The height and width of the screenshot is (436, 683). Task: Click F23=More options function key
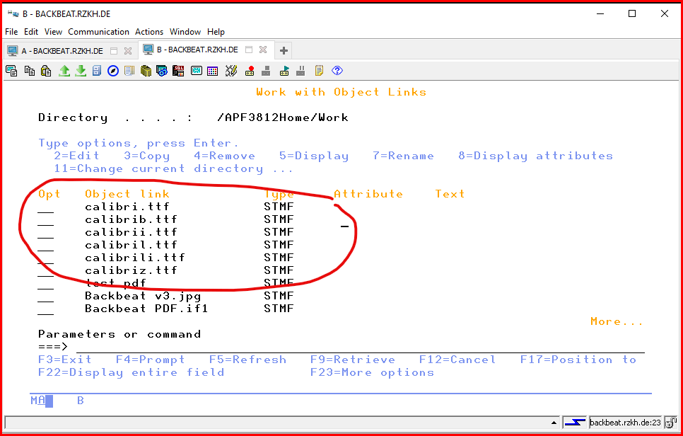372,372
